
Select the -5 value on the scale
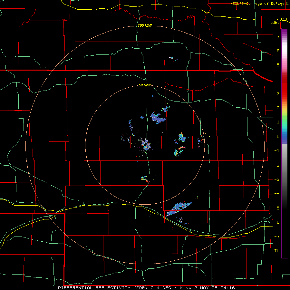click(277, 208)
